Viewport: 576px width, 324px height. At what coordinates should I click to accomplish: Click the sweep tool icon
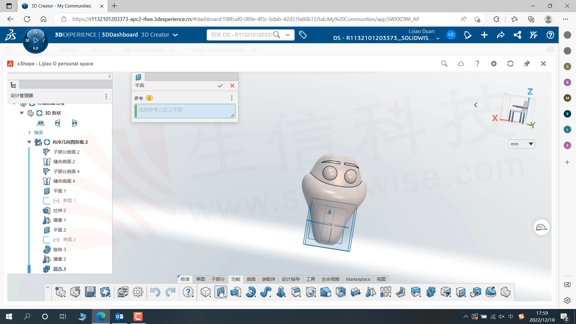click(266, 292)
